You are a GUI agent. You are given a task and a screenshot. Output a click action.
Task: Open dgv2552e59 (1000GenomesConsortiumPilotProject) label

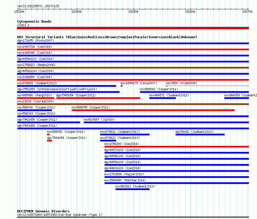(57, 89)
